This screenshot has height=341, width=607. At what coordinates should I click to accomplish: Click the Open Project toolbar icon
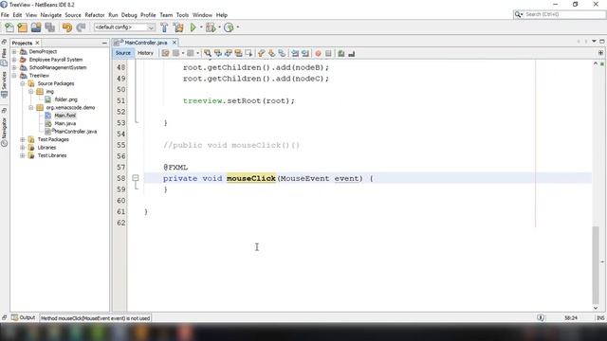click(36, 27)
